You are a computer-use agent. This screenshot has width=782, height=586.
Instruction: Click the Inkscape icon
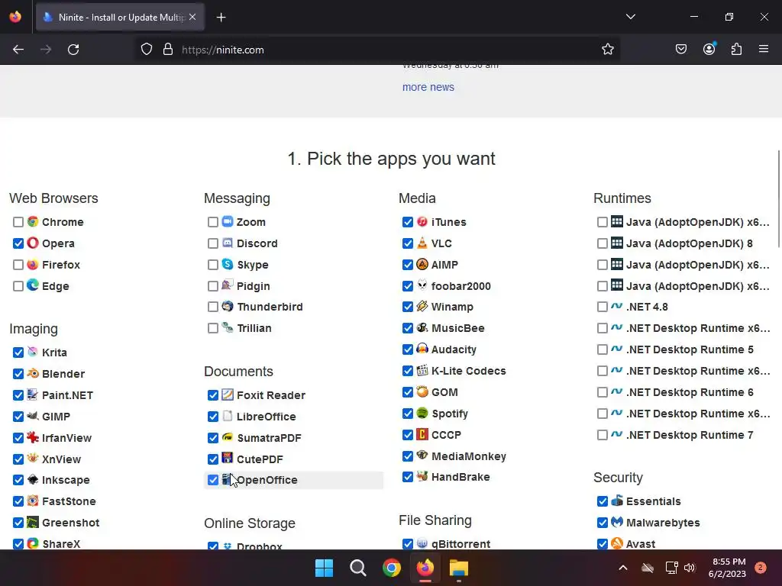[33, 479]
